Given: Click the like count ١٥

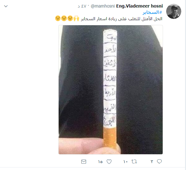Looking at the screenshot, I should coord(100,162).
